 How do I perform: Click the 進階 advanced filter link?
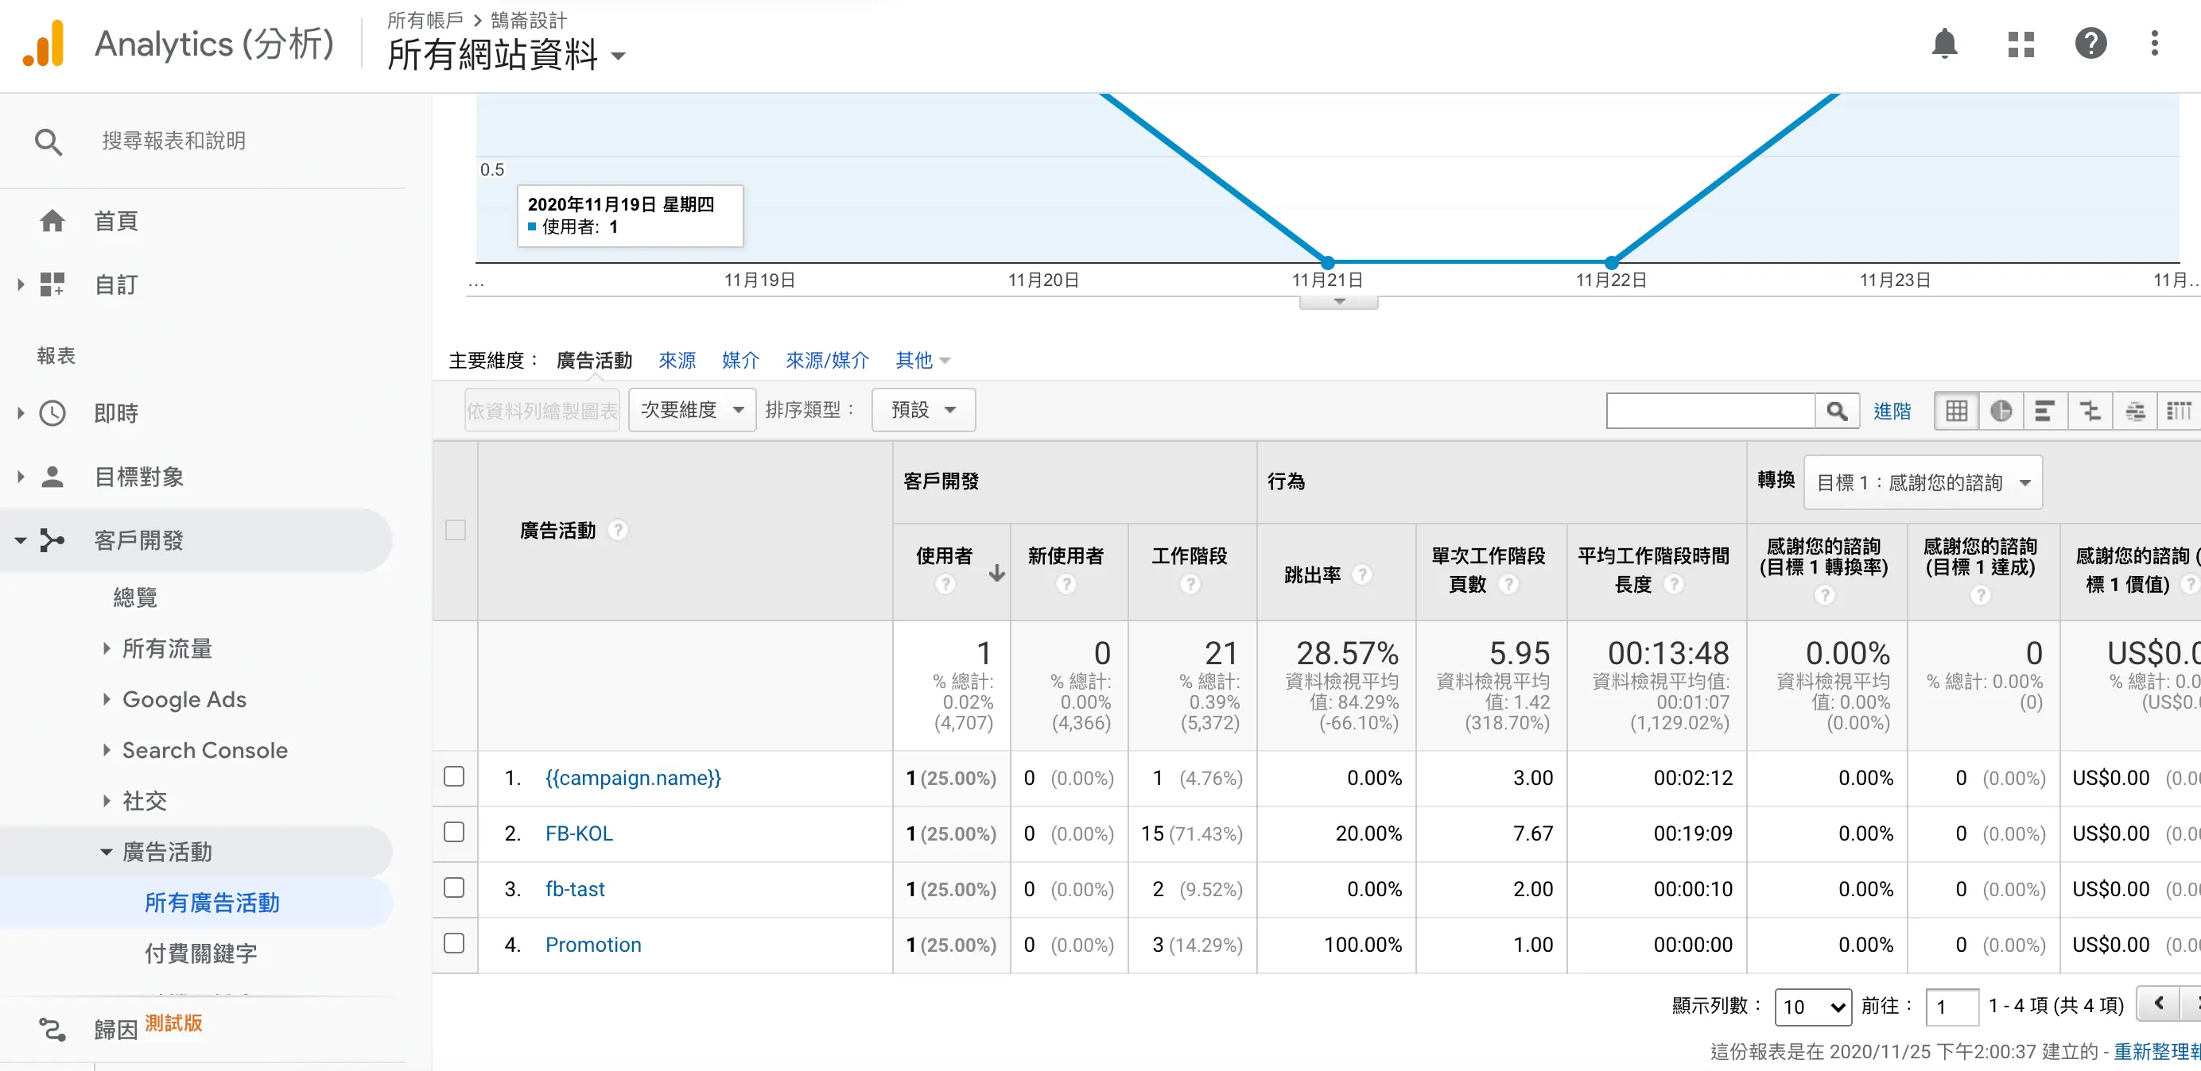tap(1892, 412)
